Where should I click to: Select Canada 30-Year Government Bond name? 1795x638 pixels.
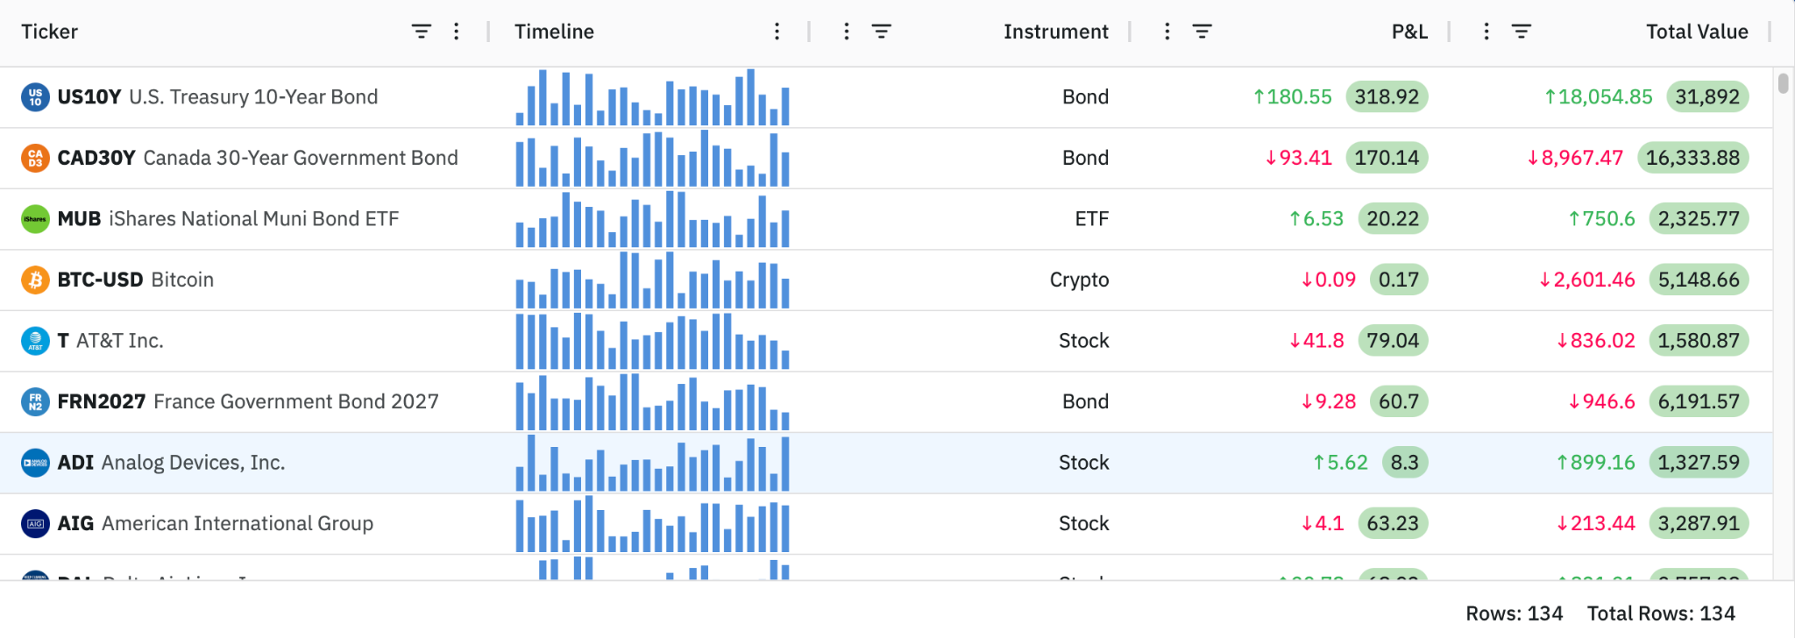301,158
